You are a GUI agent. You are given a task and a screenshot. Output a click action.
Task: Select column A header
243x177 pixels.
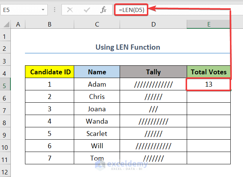(18, 25)
